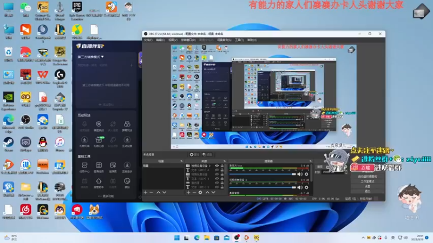Click 启动虚拟摄像机 button in OBS controls
The width and height of the screenshot is (433, 243).
tap(368, 177)
